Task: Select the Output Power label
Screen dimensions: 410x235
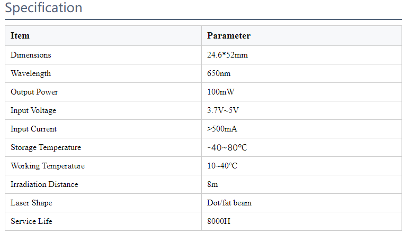Action: click(34, 92)
